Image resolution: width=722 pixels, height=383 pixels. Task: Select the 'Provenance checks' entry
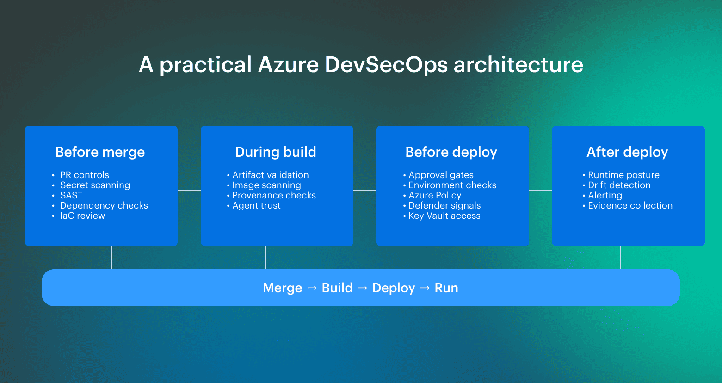click(274, 195)
